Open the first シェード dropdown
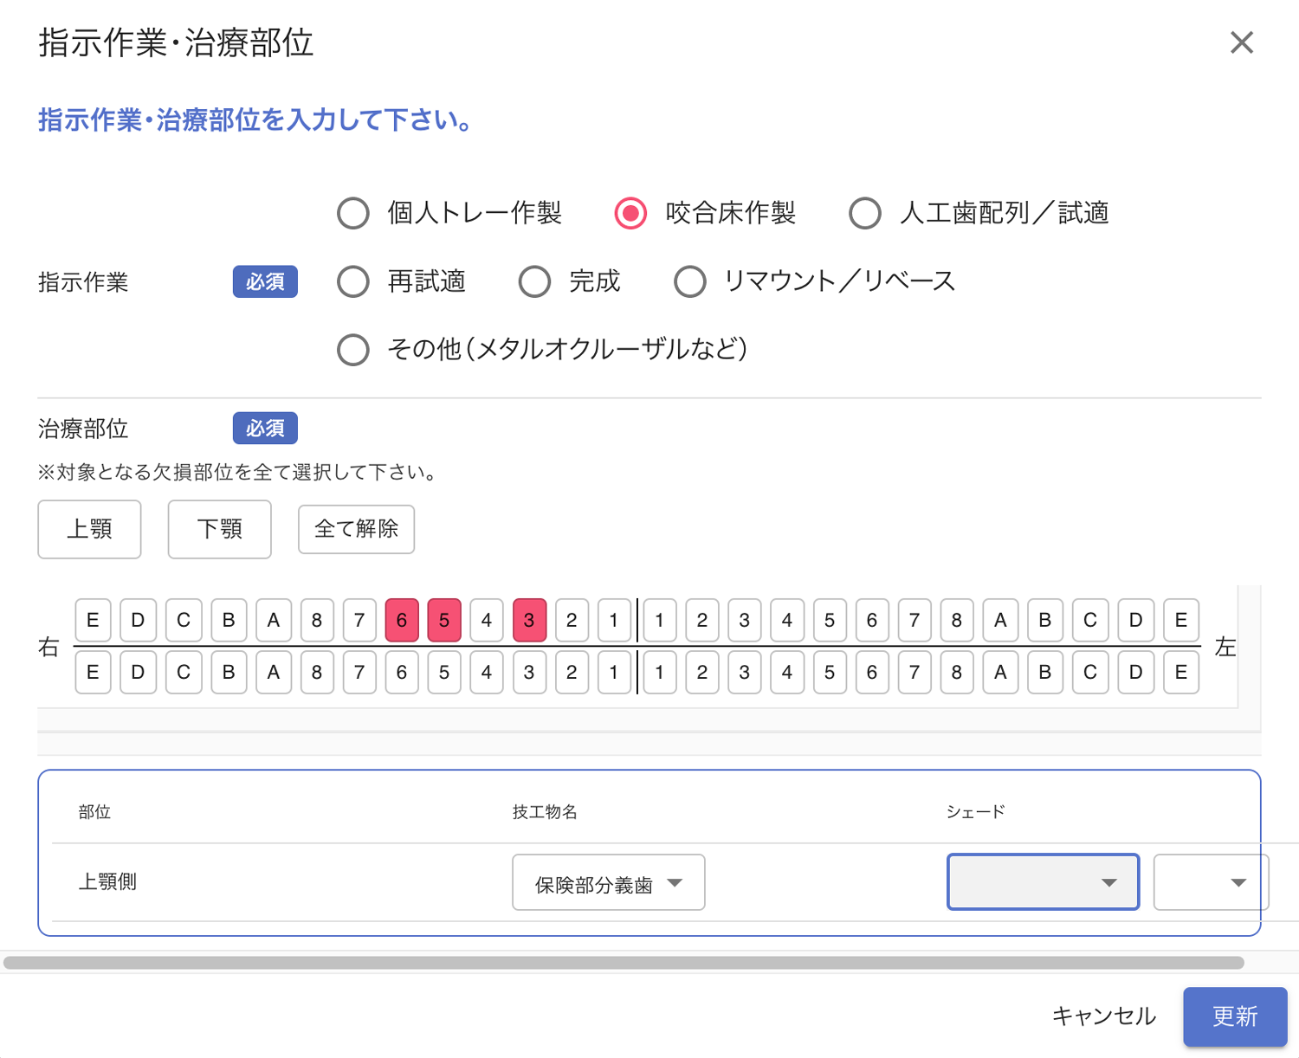 [x=1043, y=882]
